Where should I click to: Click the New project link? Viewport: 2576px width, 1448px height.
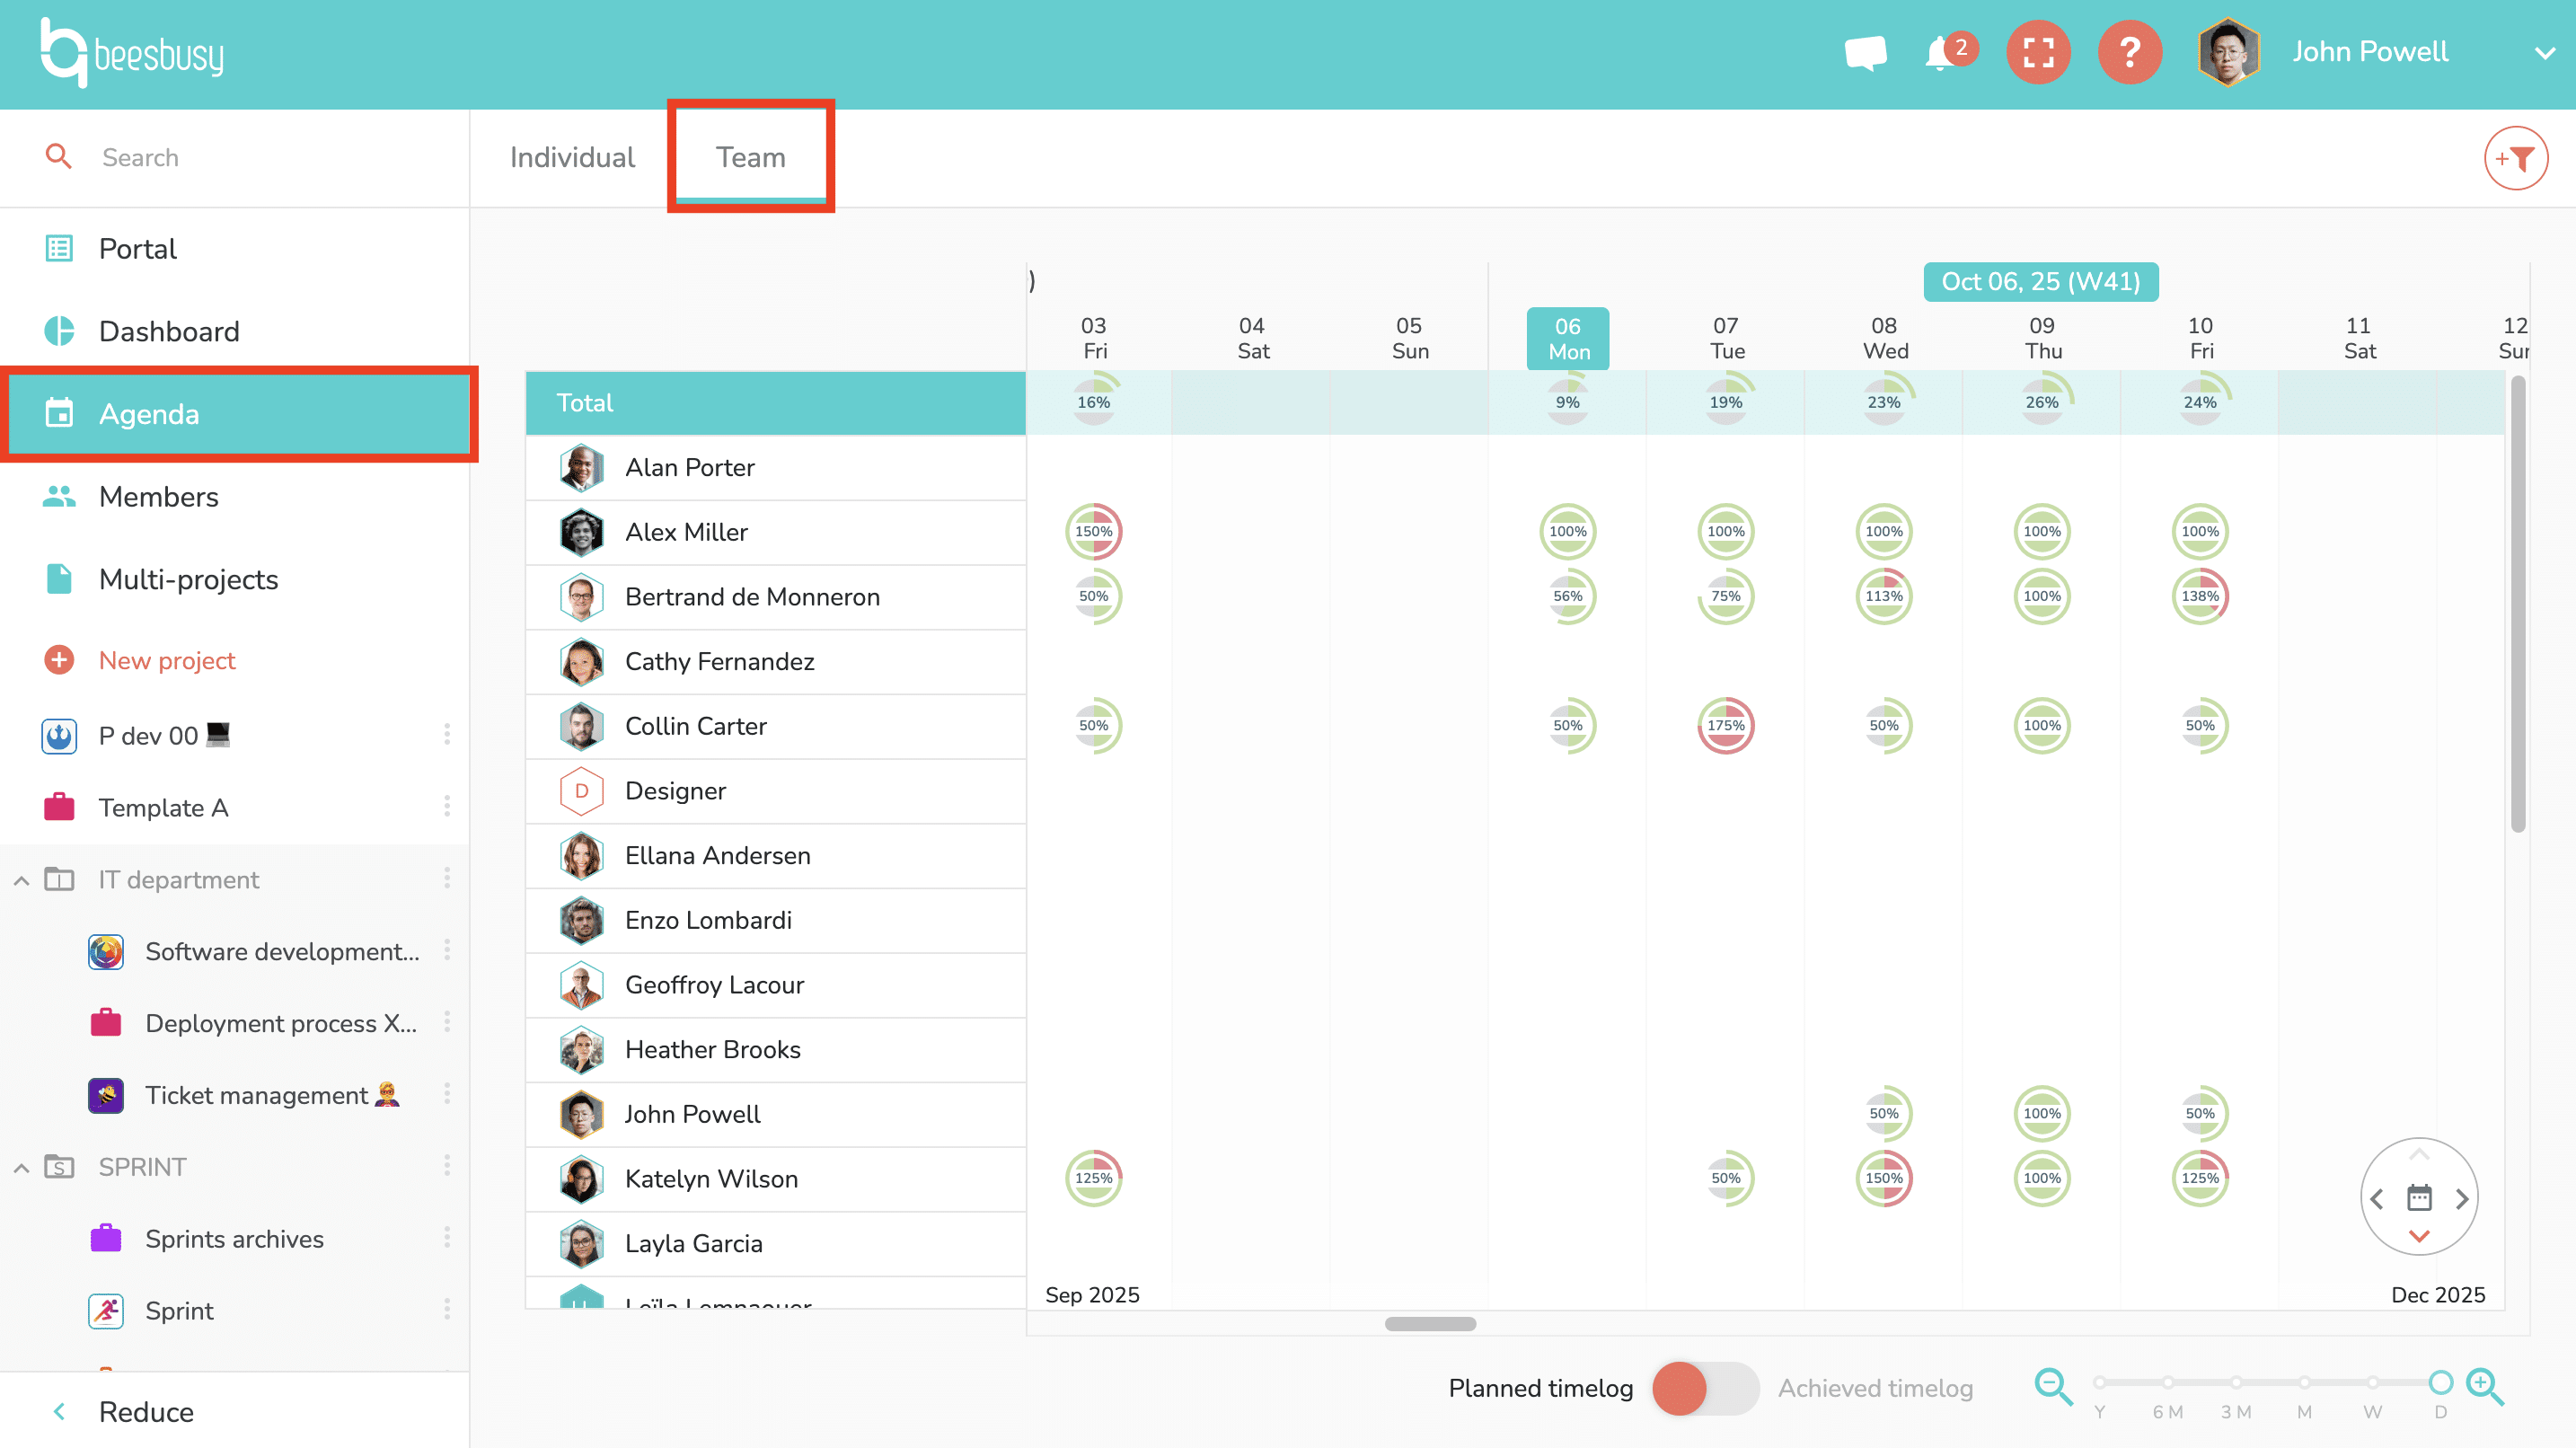167,660
